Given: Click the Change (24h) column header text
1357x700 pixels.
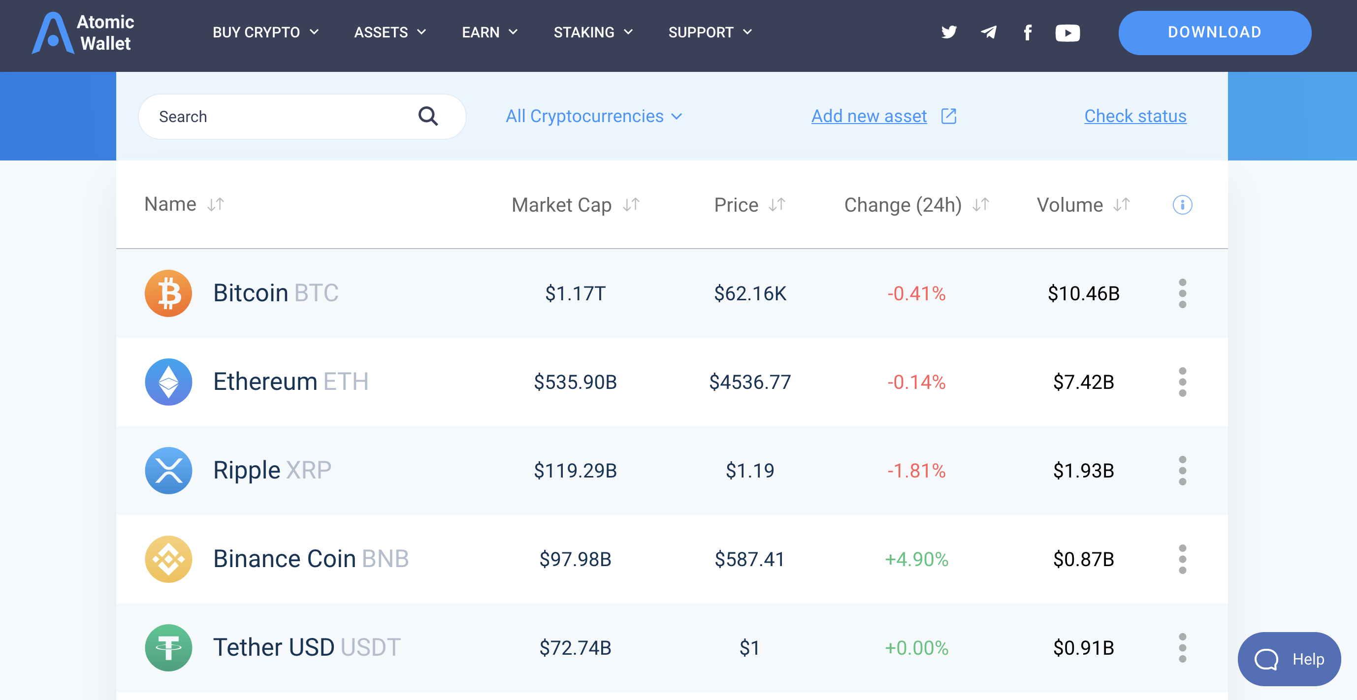Looking at the screenshot, I should coord(903,204).
